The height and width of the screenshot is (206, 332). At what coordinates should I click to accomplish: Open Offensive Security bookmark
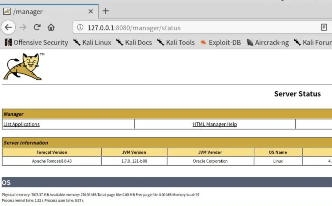[x=37, y=42]
